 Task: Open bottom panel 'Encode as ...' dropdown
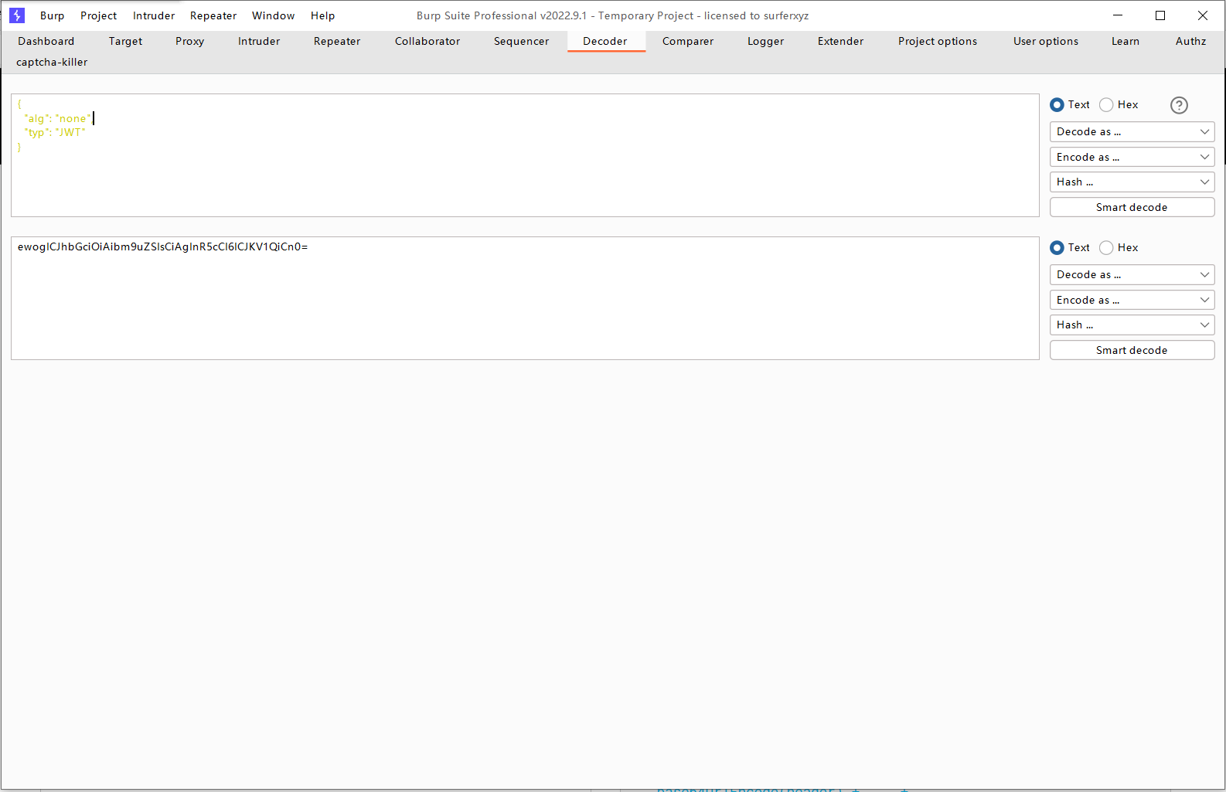pyautogui.click(x=1132, y=301)
